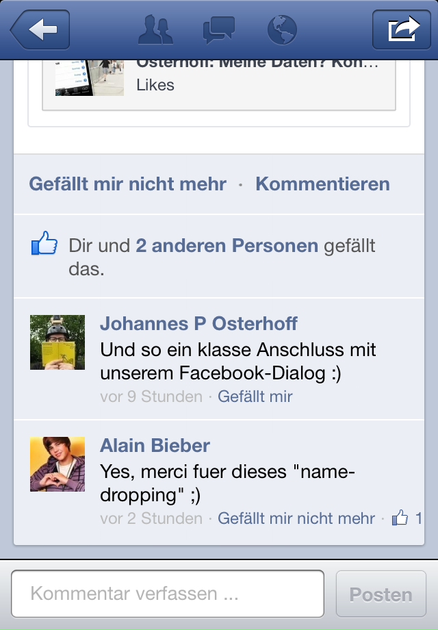Click the Posten button
The width and height of the screenshot is (438, 630).
click(x=381, y=594)
